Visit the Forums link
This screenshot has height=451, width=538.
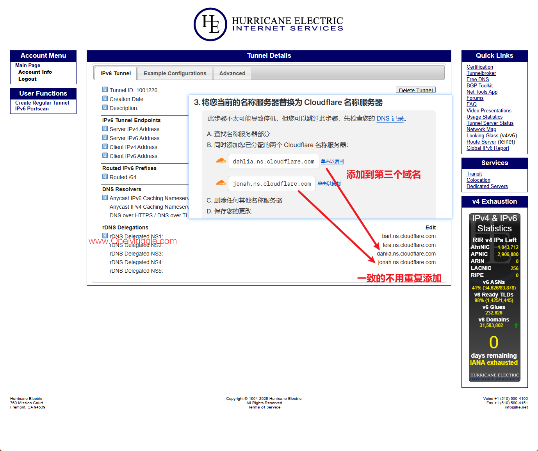(475, 98)
